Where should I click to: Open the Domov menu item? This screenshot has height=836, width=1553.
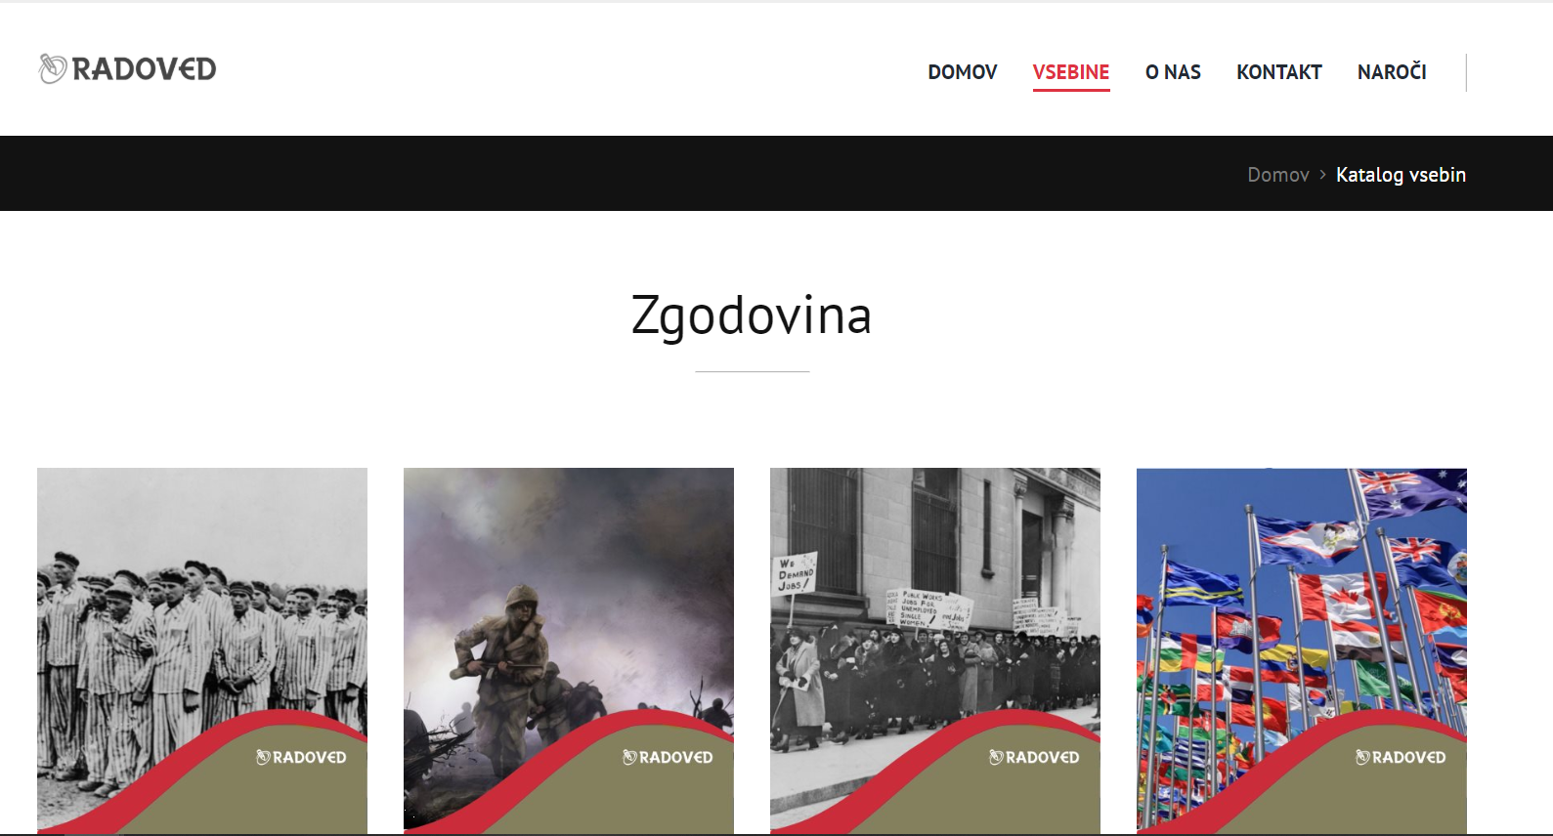pos(963,72)
